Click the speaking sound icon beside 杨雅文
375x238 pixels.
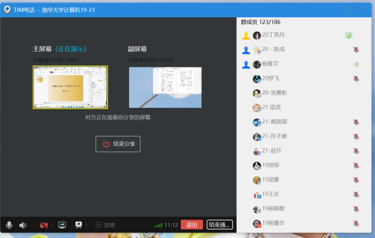[356, 64]
